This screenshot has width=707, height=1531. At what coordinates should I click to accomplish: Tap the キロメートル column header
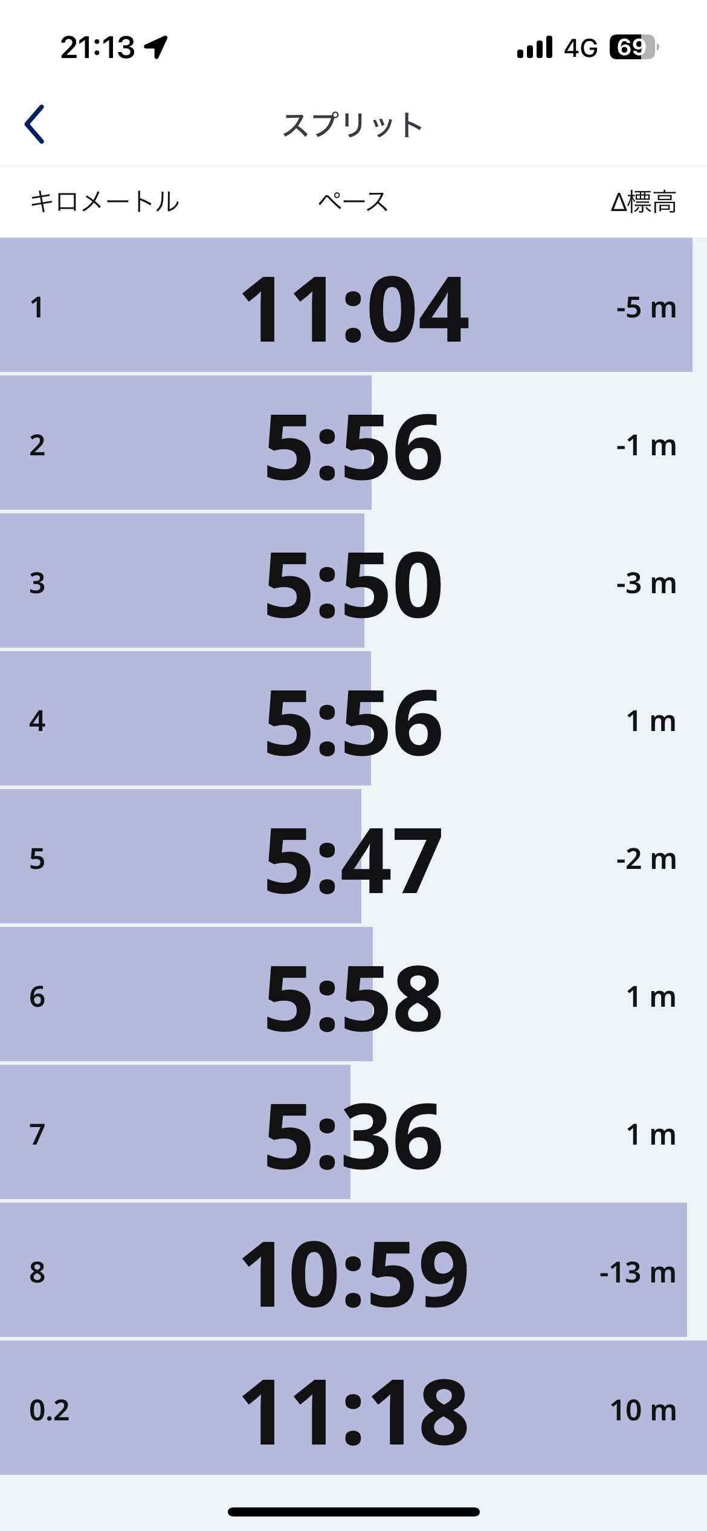(105, 201)
